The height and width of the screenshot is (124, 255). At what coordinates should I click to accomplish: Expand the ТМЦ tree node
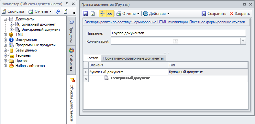click(5, 35)
